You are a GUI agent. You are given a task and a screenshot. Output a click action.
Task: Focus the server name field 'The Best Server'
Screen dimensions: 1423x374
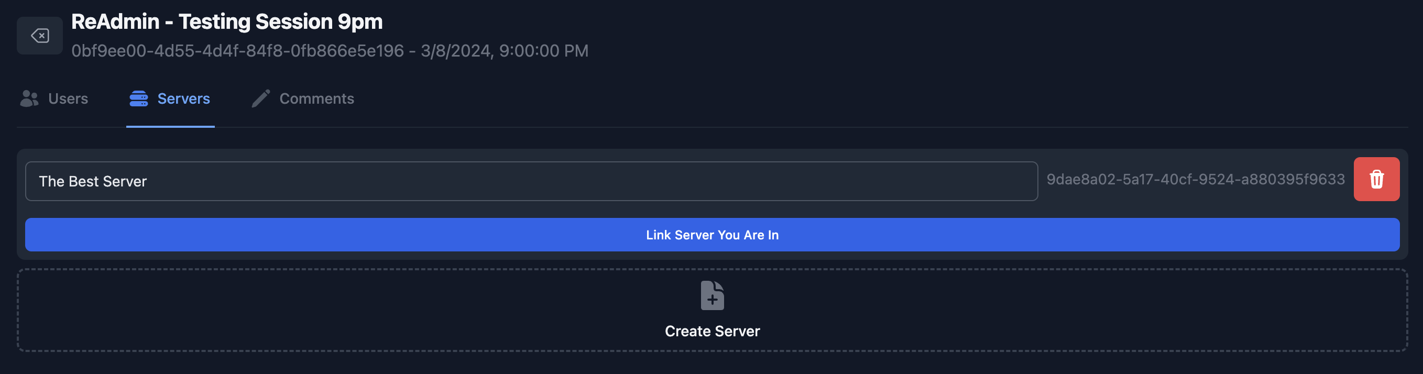(531, 181)
